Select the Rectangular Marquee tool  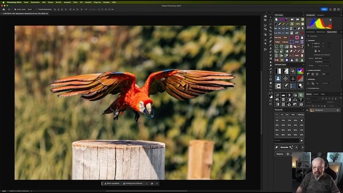(271, 20)
